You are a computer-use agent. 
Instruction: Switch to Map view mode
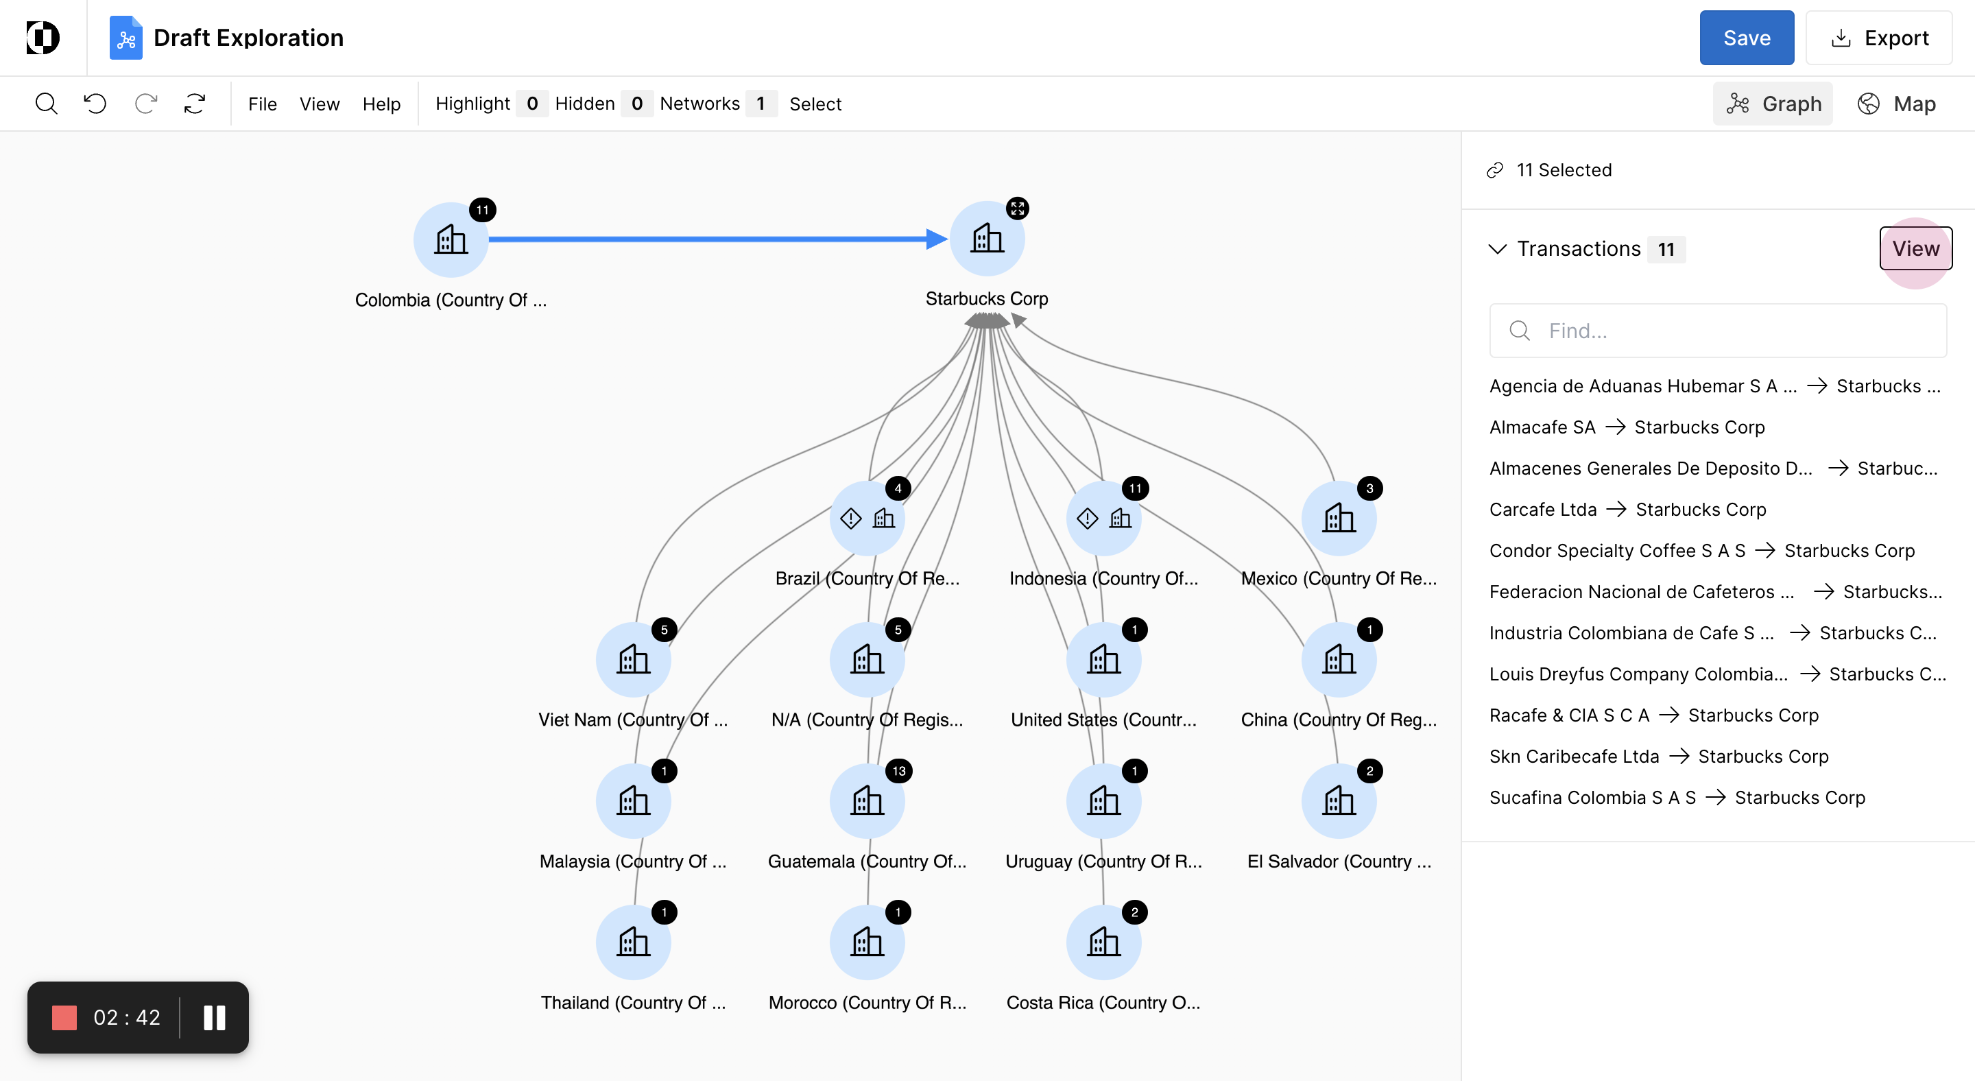(1897, 104)
